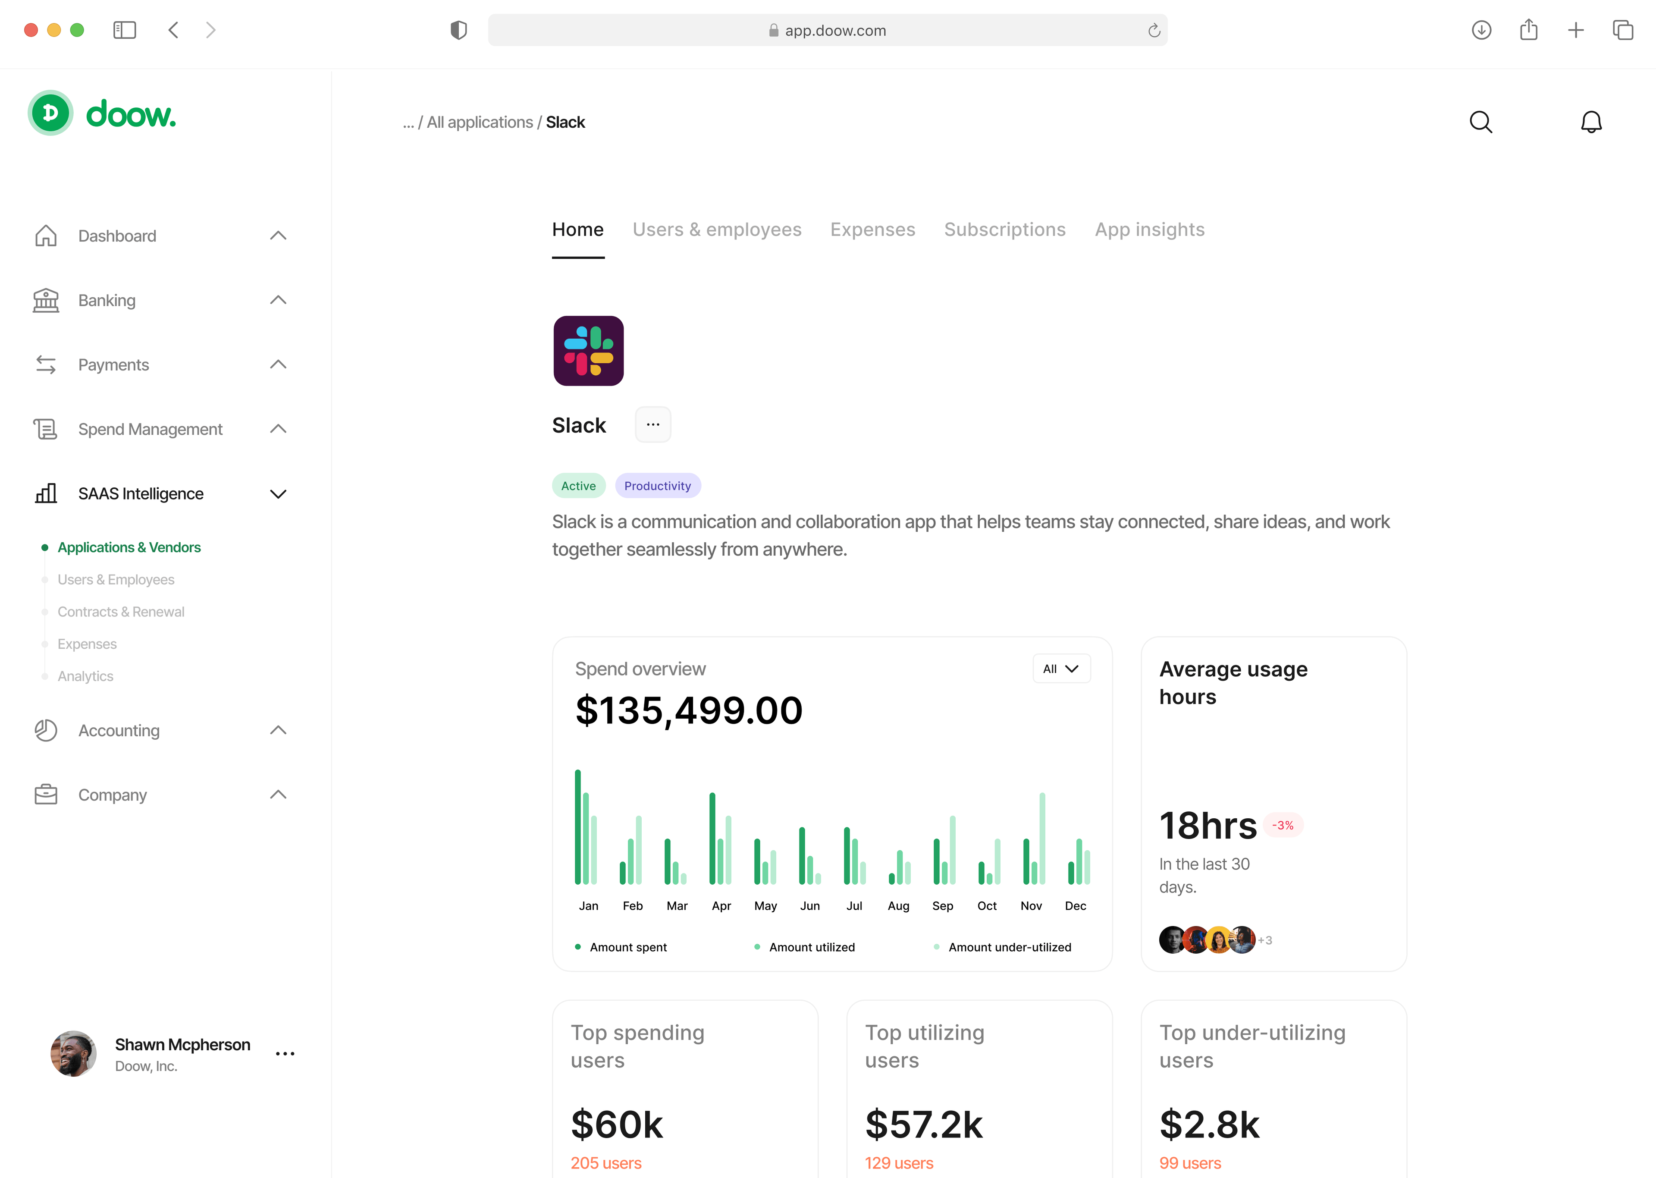Viewport: 1656px width, 1178px height.
Task: Click the doow logo icon
Action: (x=50, y=113)
